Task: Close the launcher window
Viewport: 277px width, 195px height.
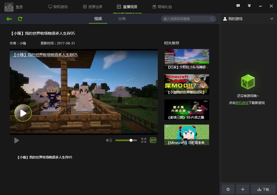Action: 271,6
